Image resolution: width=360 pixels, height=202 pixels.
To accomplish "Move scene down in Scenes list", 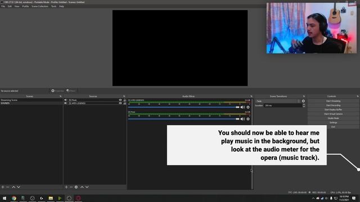I will click(x=19, y=187).
